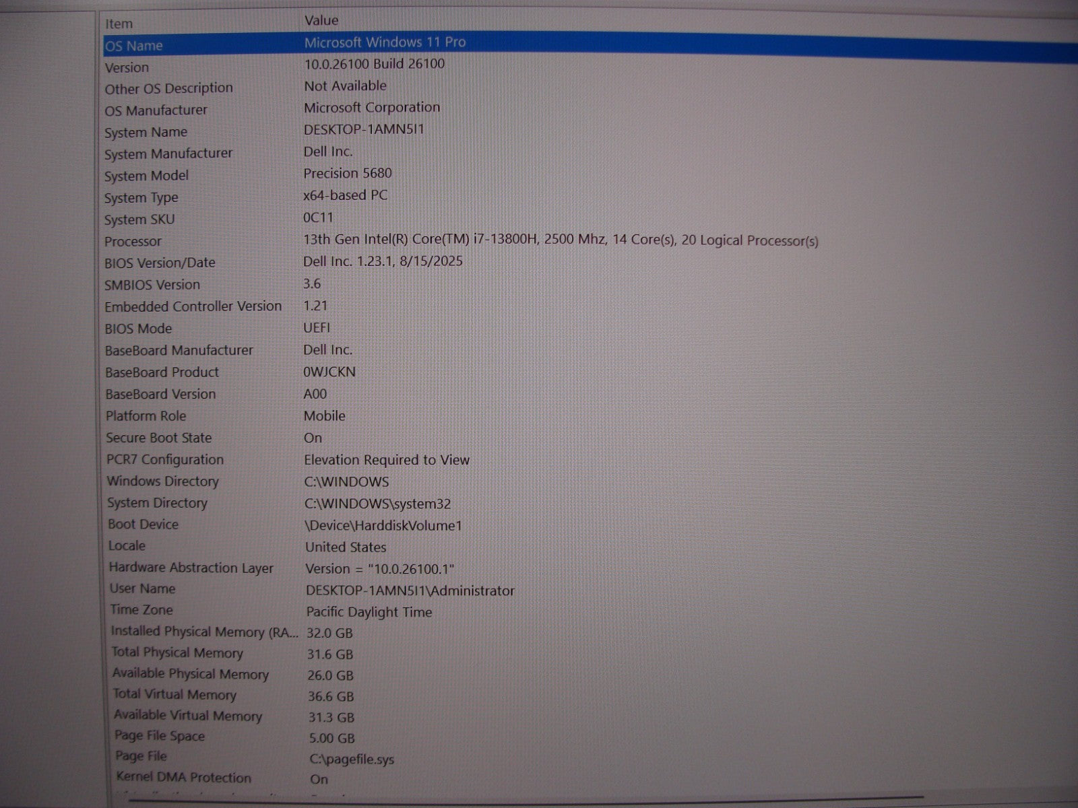Viewport: 1078px width, 808px height.
Task: Click the Item column header
Action: [119, 24]
